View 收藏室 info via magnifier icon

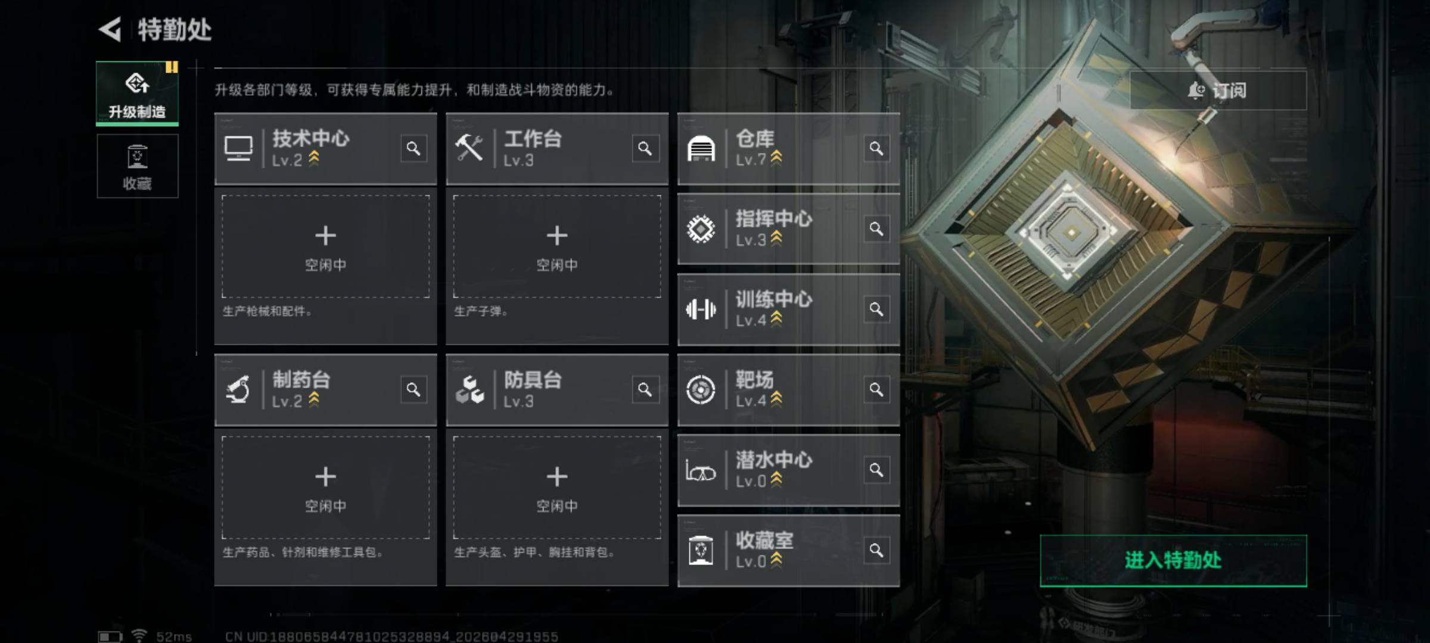click(x=876, y=550)
